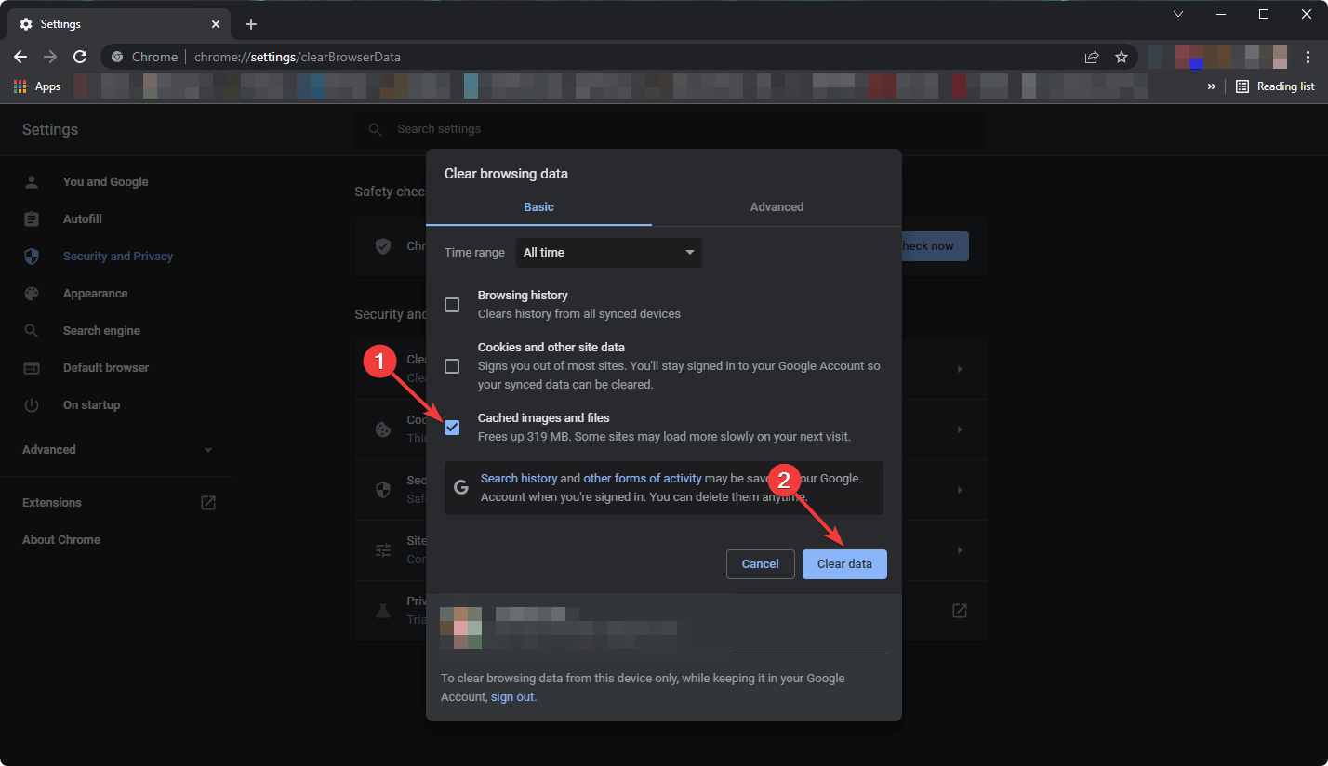Image resolution: width=1328 pixels, height=766 pixels.
Task: Enable the Browsing history checkbox
Action: pyautogui.click(x=452, y=304)
